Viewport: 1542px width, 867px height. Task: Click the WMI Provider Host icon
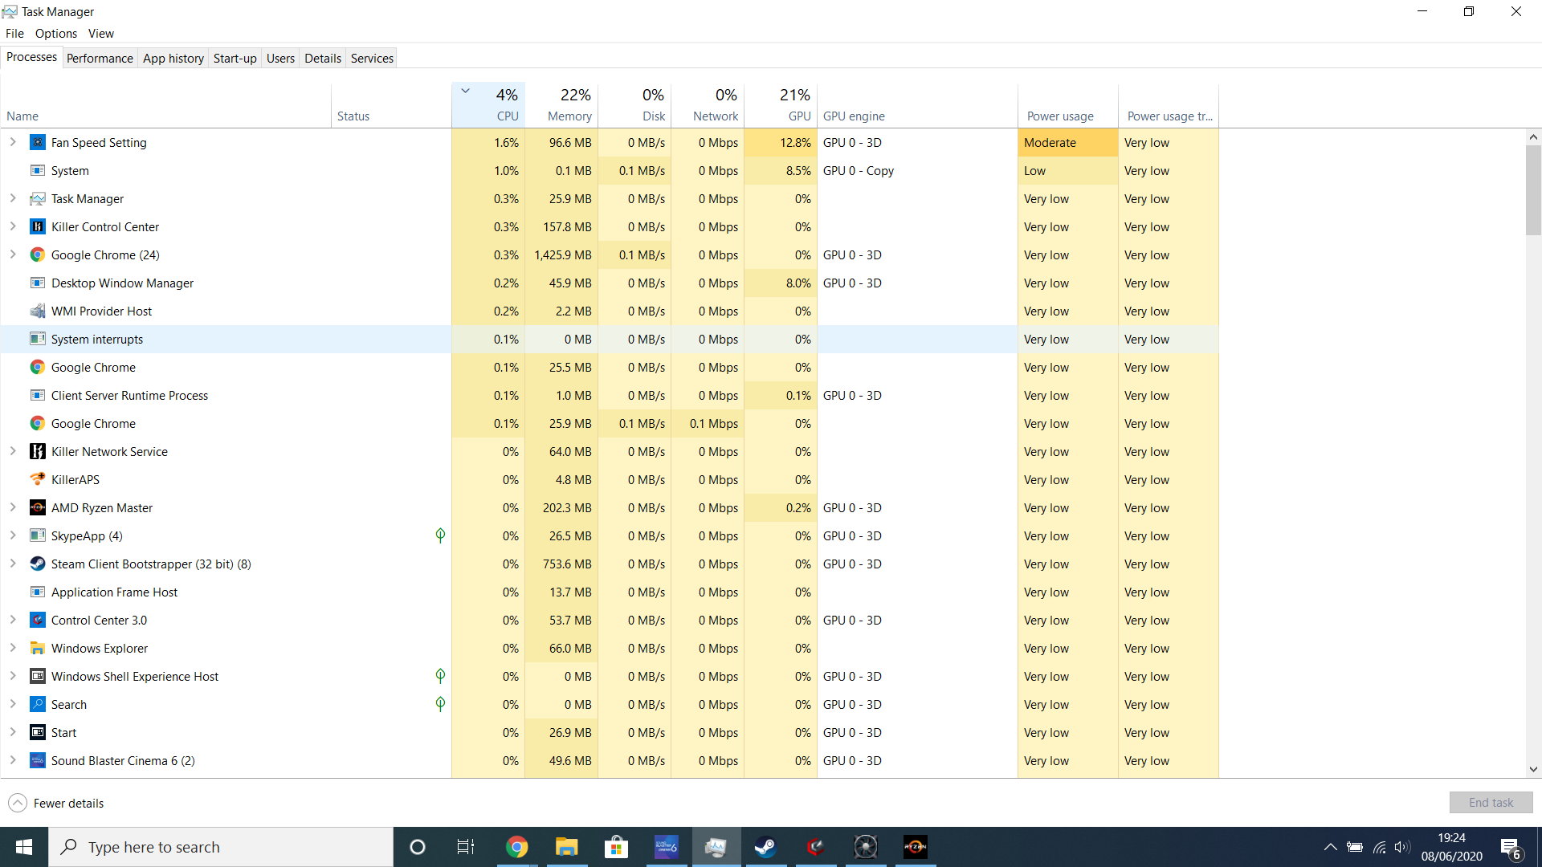(38, 311)
